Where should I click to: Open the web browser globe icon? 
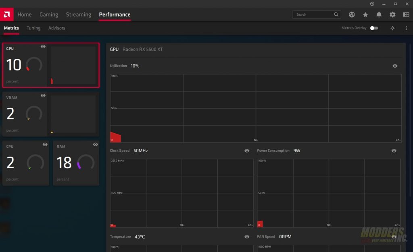[x=352, y=14]
